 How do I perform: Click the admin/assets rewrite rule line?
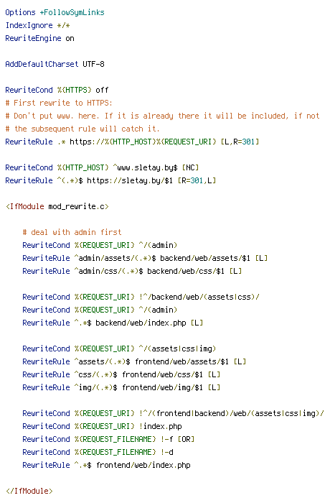pos(145,258)
